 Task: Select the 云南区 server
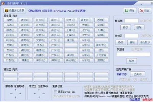click(10, 45)
